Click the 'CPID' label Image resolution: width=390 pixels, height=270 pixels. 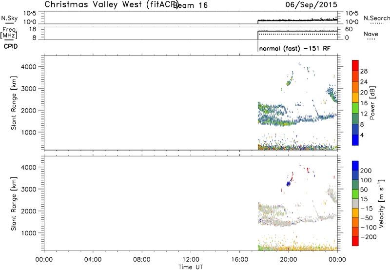point(11,46)
